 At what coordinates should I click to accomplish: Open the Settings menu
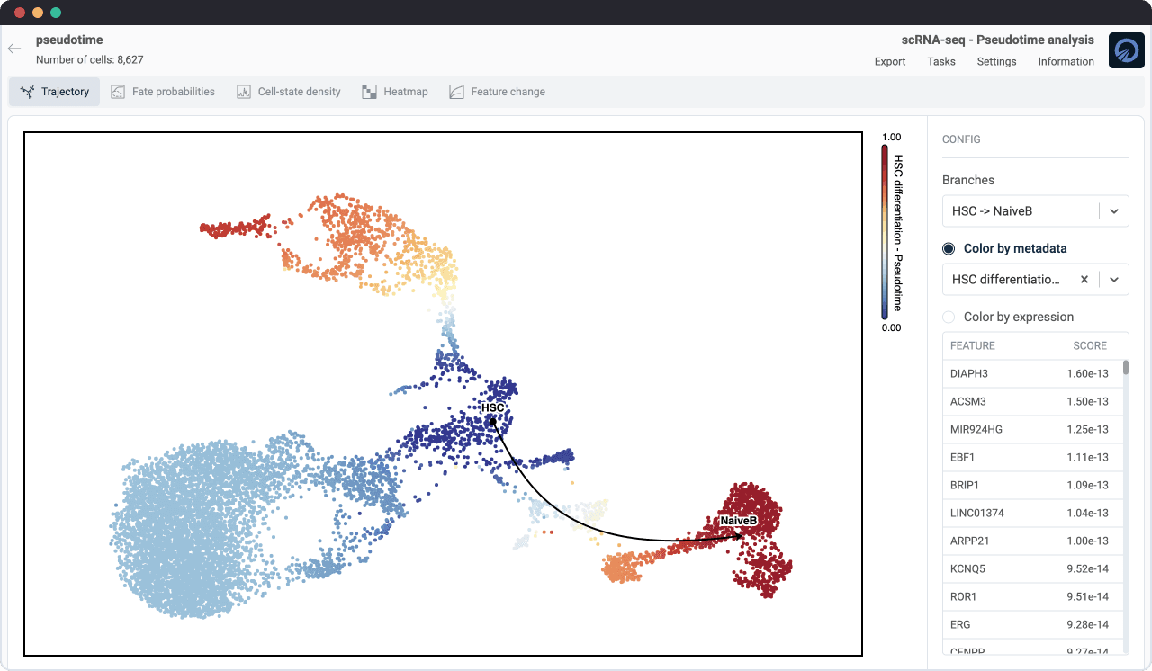tap(996, 61)
